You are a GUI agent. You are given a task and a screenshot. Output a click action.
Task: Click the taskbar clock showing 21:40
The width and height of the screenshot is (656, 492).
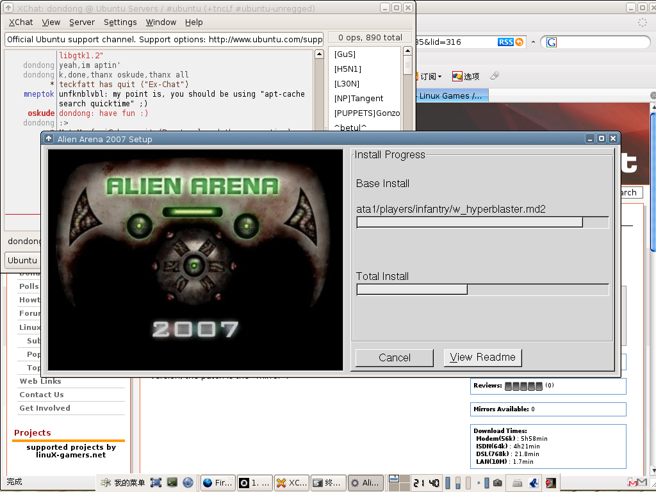click(426, 483)
